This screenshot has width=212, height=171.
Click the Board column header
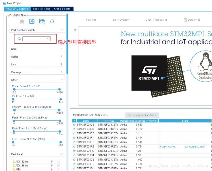pos(185,121)
